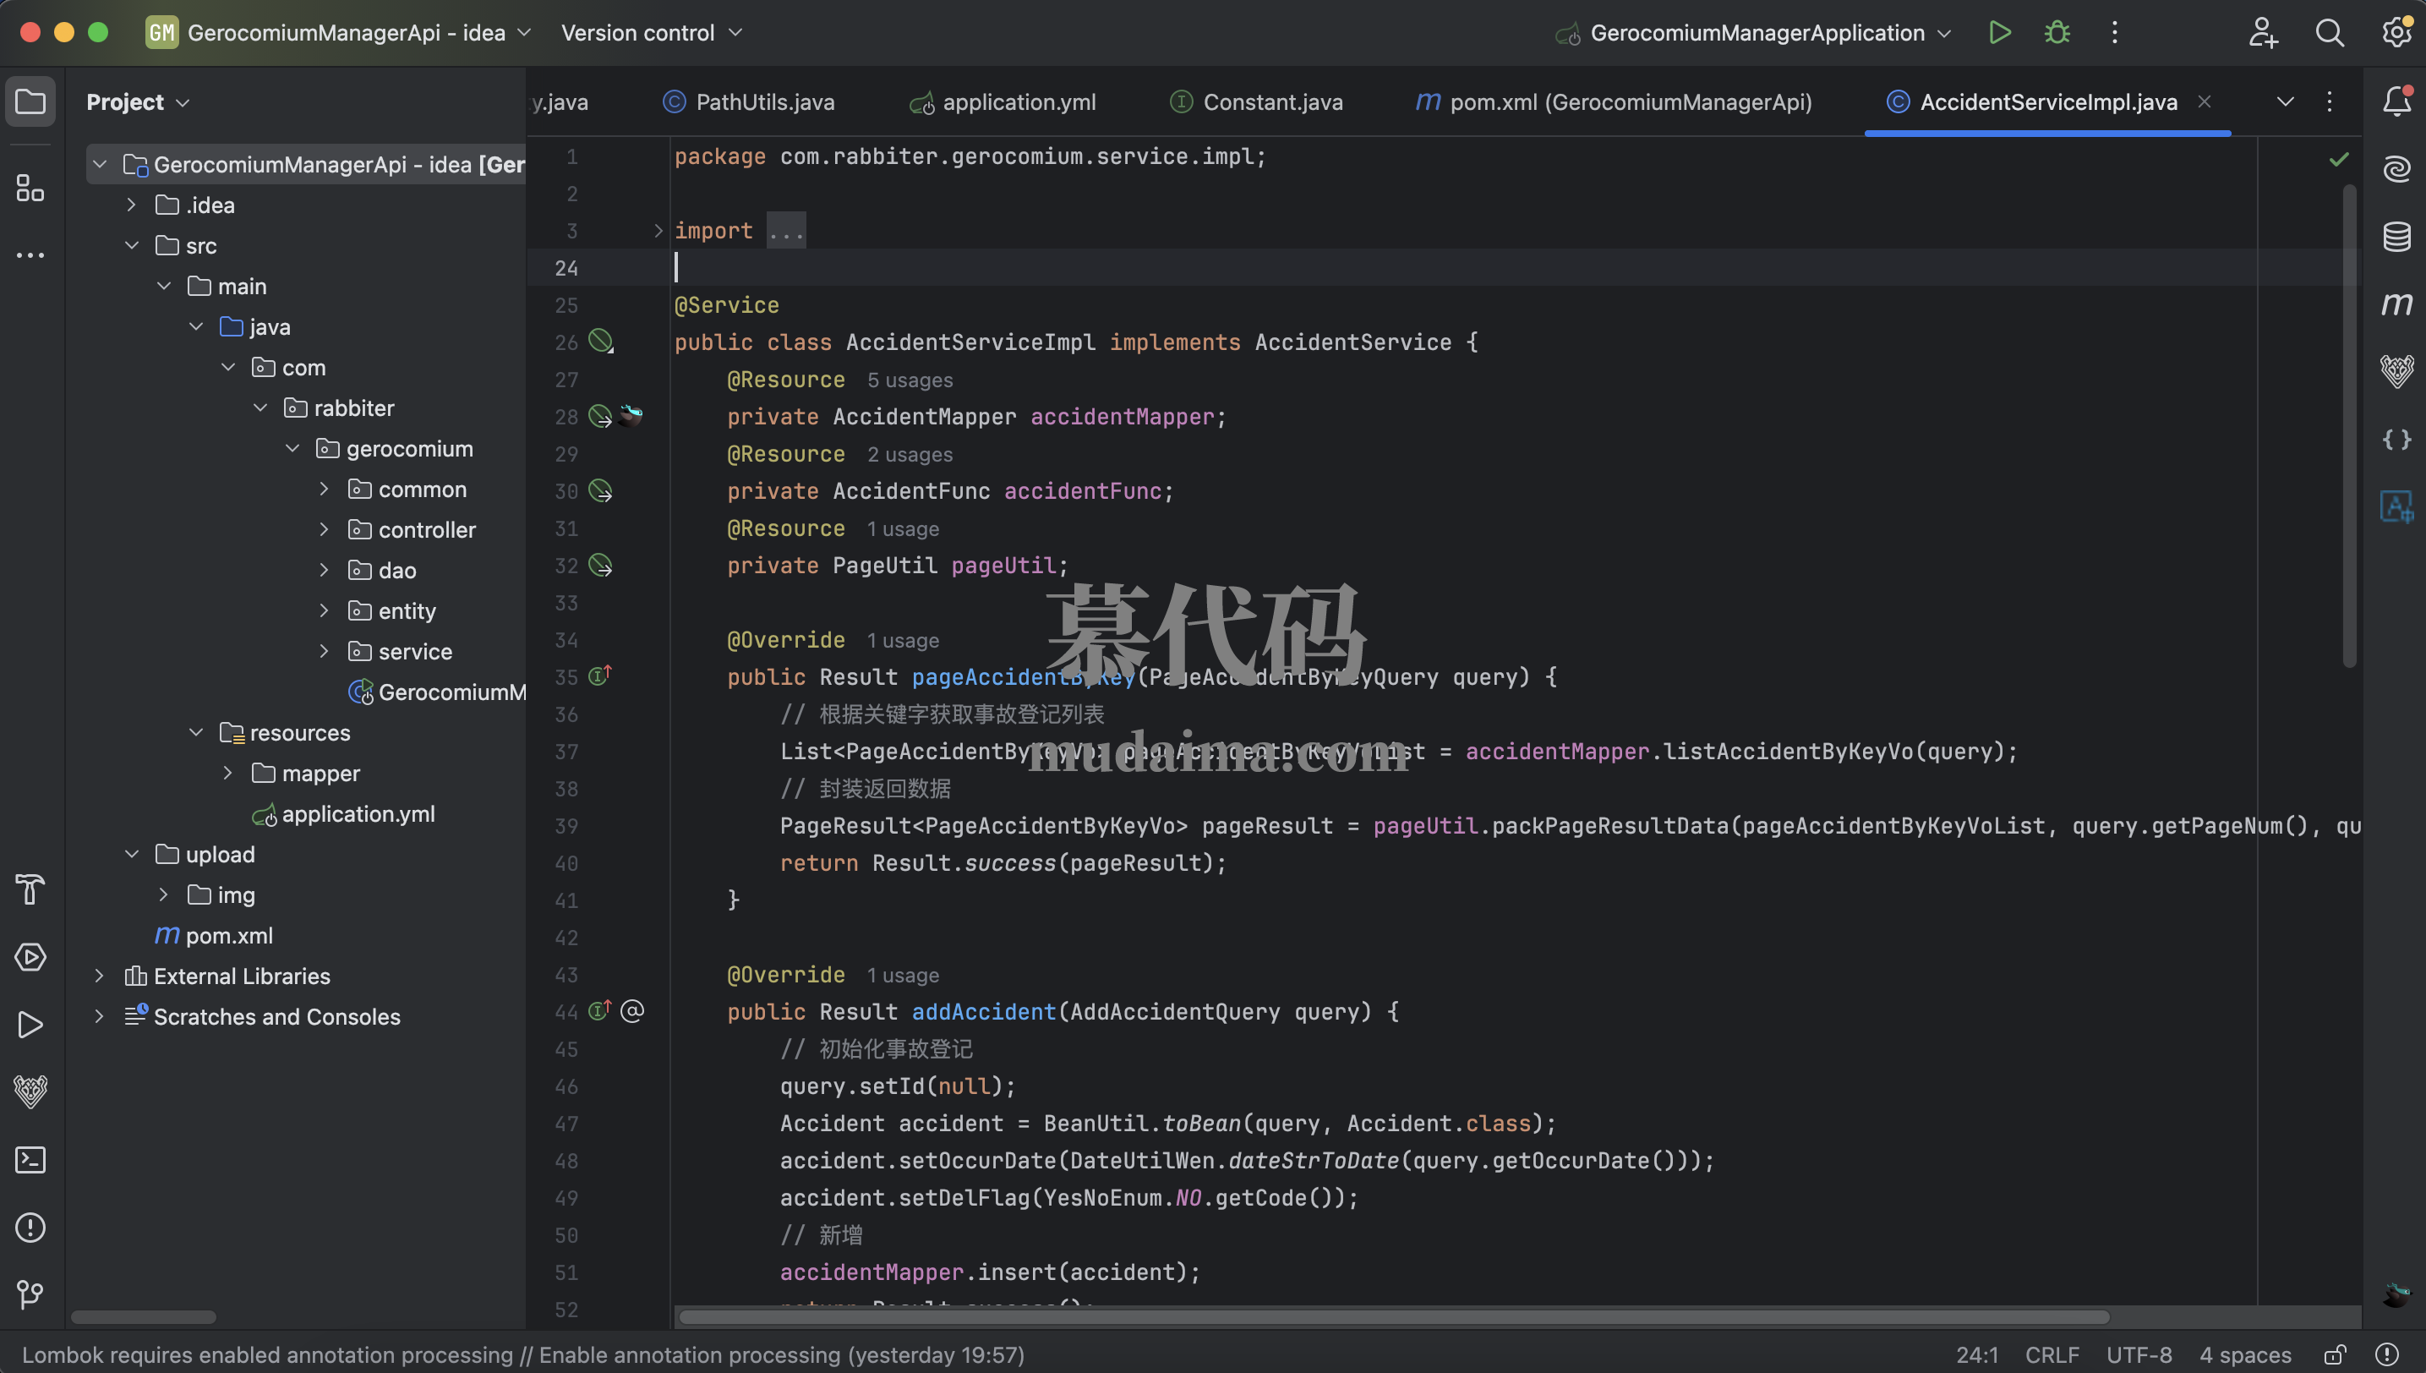Open the Structure tool window
Viewport: 2426px width, 1373px height.
click(30, 189)
